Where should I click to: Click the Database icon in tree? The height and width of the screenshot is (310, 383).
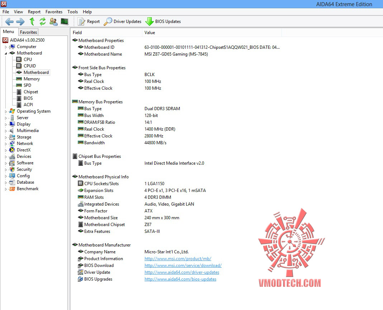12,182
